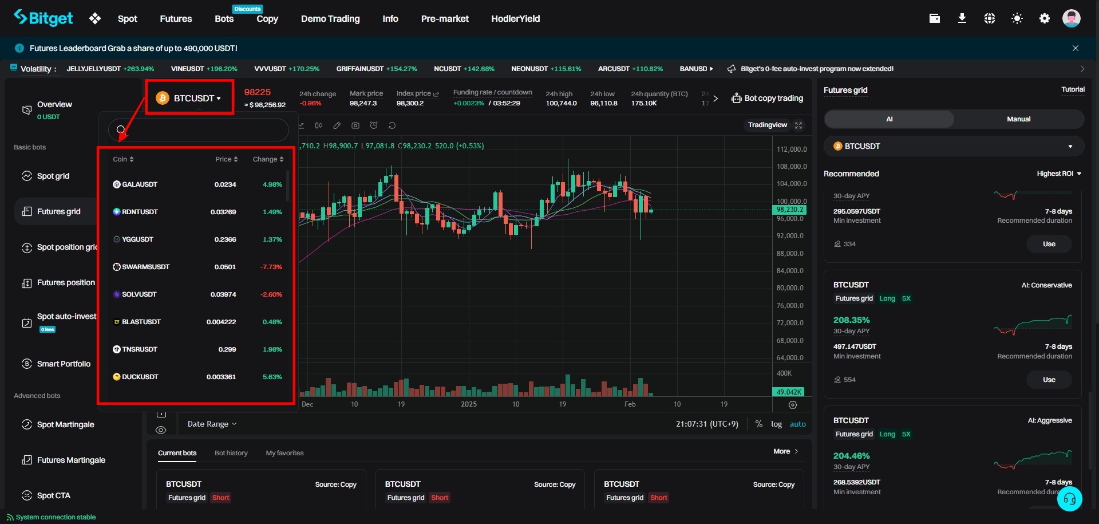This screenshot has height=524, width=1099.
Task: Click the chart refresh icon
Action: click(392, 125)
